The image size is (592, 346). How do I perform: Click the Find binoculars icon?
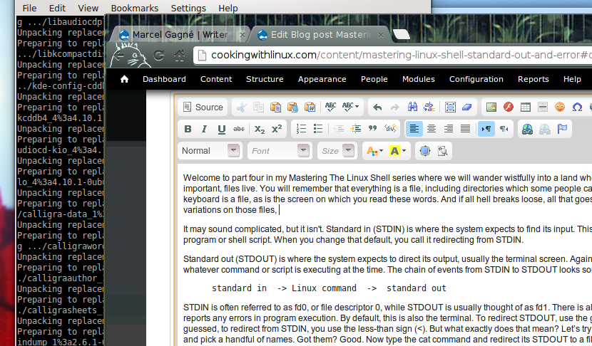tap(412, 108)
